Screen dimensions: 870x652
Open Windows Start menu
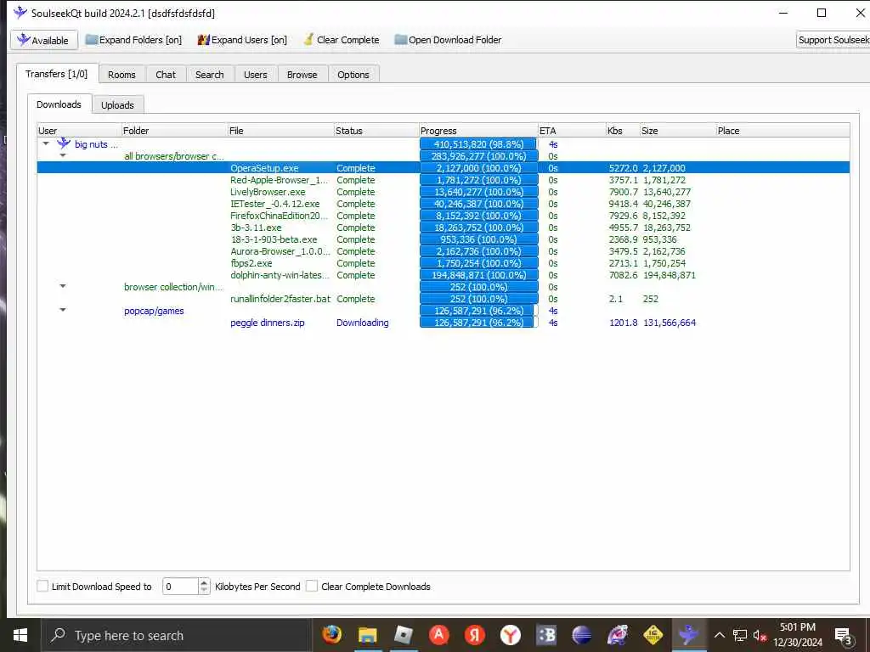point(20,635)
